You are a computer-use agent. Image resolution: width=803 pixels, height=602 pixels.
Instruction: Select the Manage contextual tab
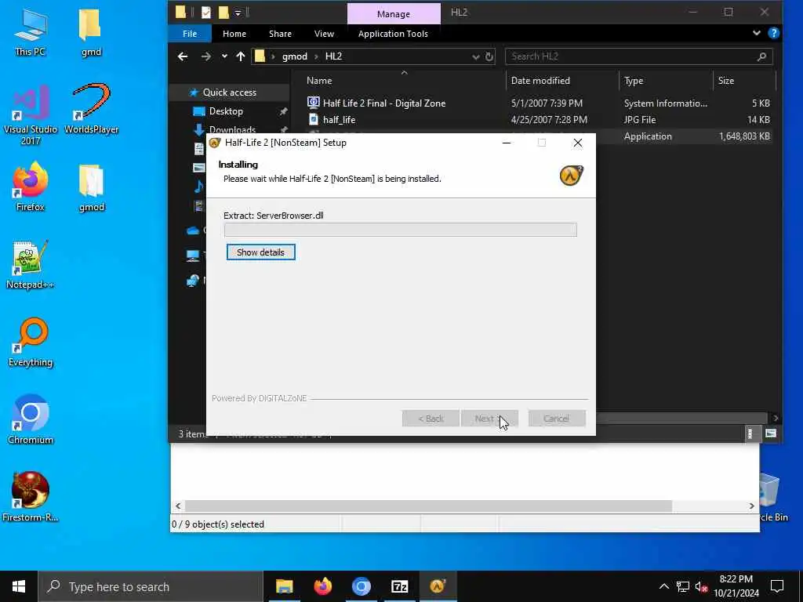pyautogui.click(x=394, y=14)
